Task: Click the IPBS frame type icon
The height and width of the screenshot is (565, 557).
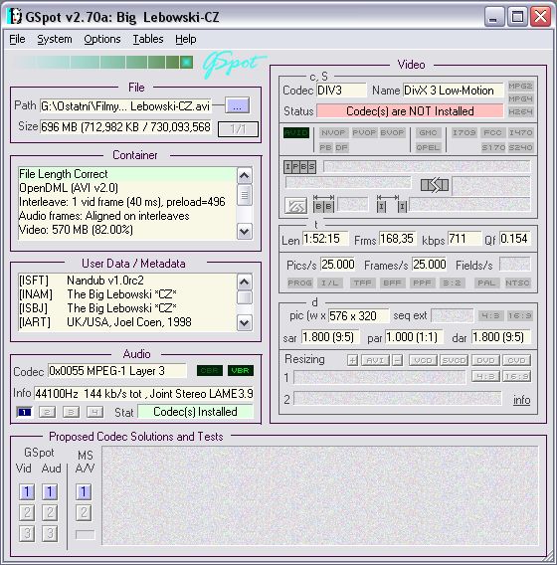Action: (x=299, y=167)
